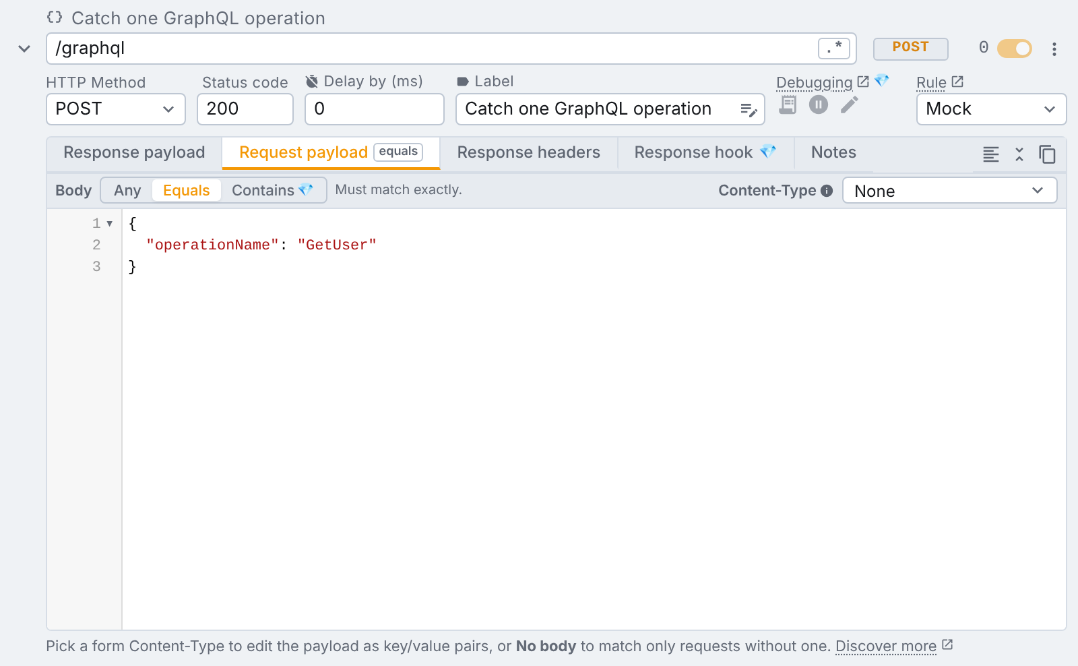This screenshot has height=666, width=1078.
Task: Open the Response hook tab
Action: [705, 153]
